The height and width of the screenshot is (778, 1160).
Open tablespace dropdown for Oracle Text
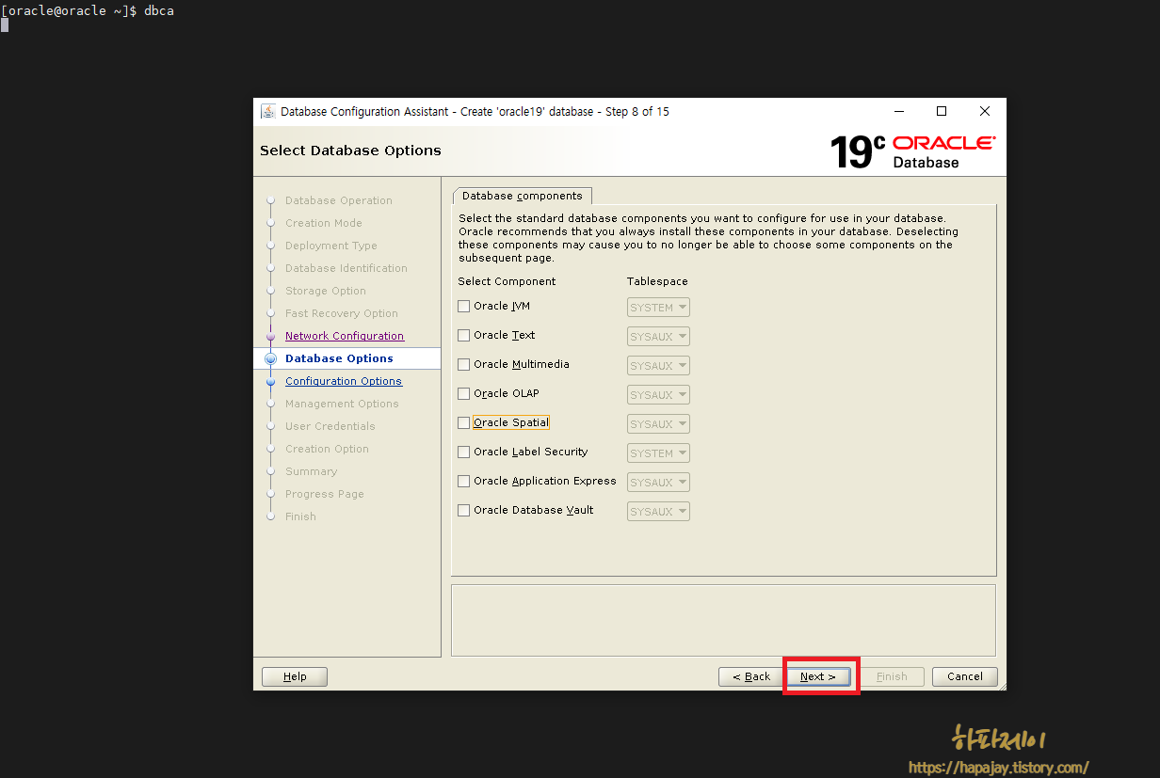coord(658,337)
